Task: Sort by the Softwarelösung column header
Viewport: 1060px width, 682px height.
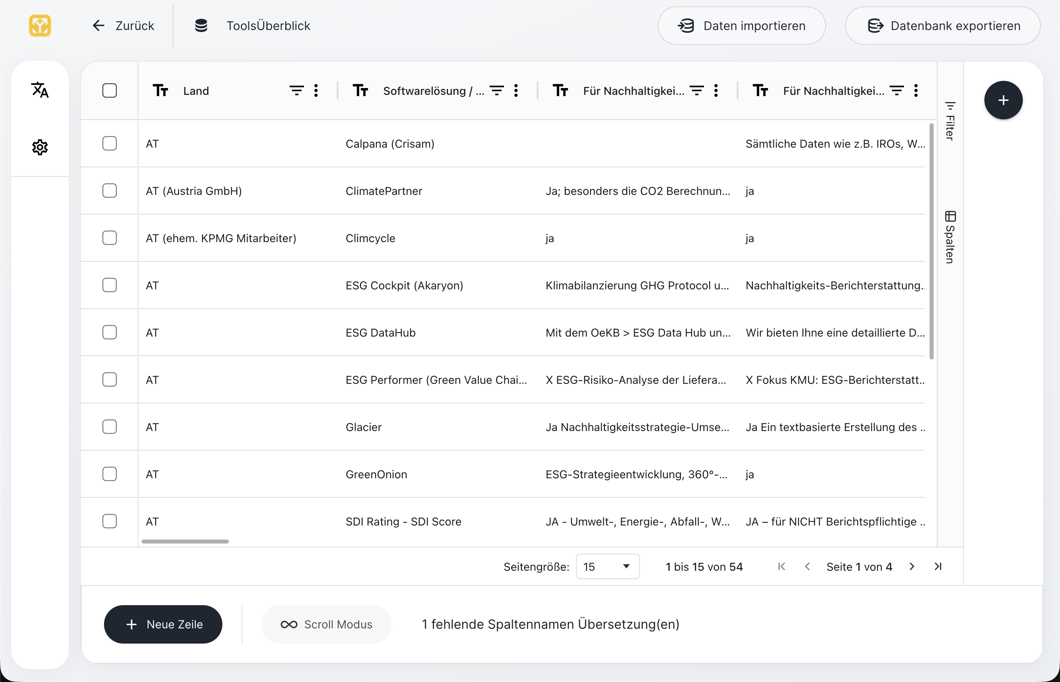Action: pos(434,91)
